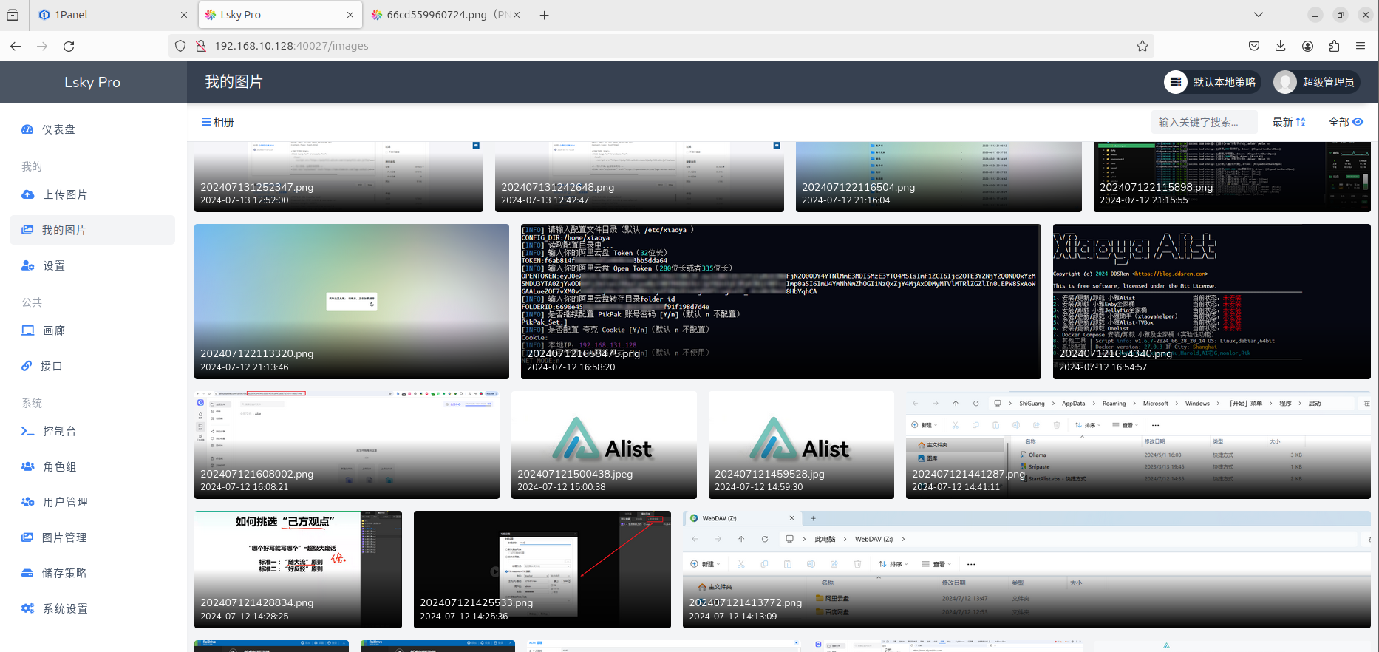
Task: Select the 我的图片 sidebar icon
Action: pos(27,230)
